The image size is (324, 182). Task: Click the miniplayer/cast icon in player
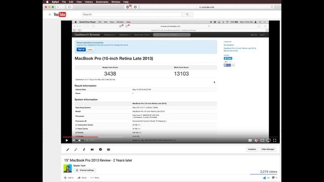pyautogui.click(x=268, y=141)
